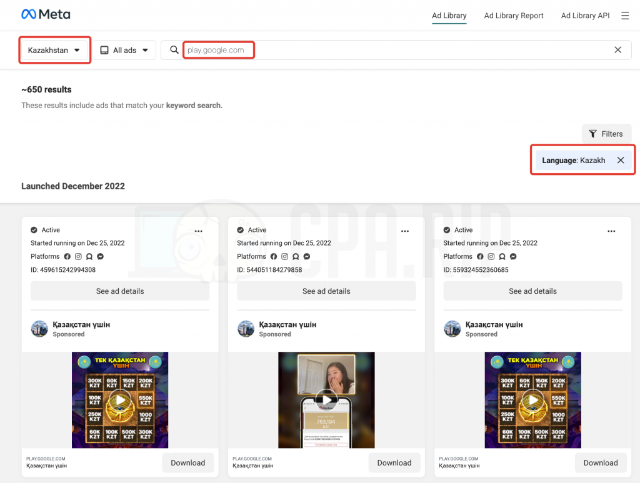This screenshot has width=640, height=483.
Task: Download the app from ad 459615242994308
Action: click(187, 462)
